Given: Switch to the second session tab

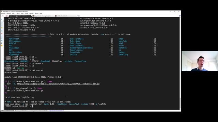Looking at the screenshot, I should coord(42,16).
